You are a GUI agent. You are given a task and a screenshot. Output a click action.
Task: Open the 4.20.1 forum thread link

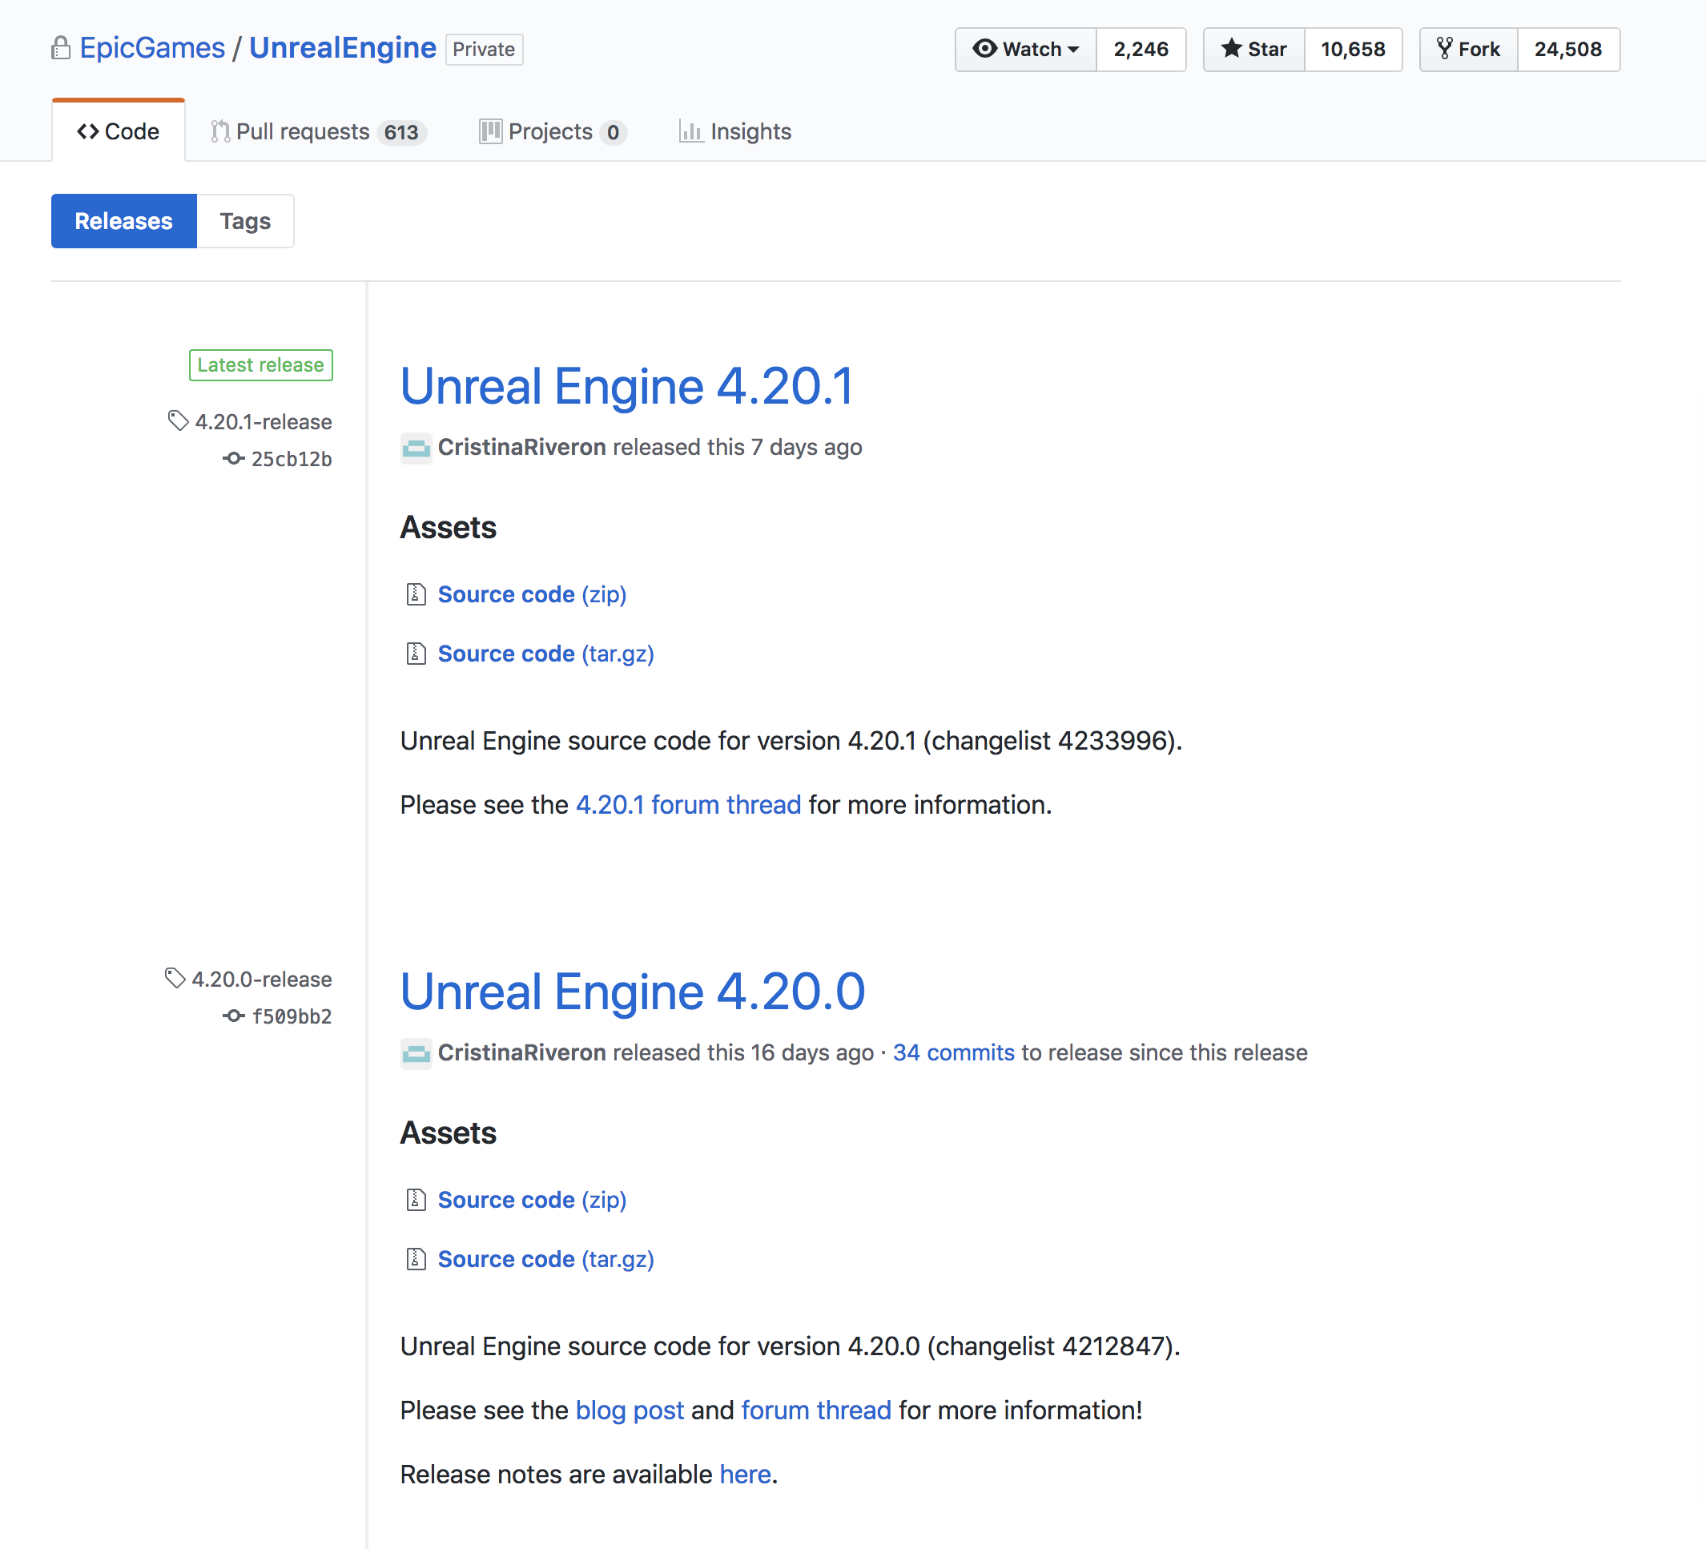689,804
